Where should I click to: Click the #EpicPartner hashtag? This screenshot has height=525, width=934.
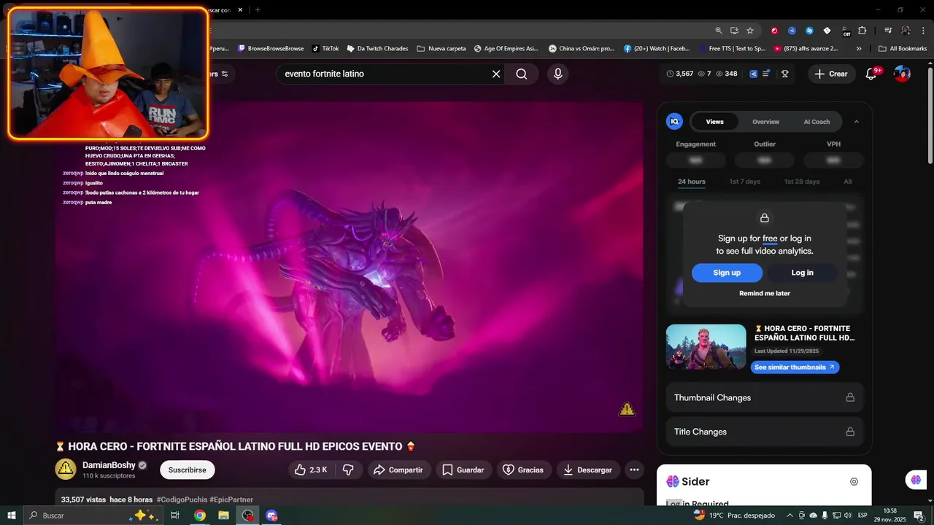(x=231, y=500)
